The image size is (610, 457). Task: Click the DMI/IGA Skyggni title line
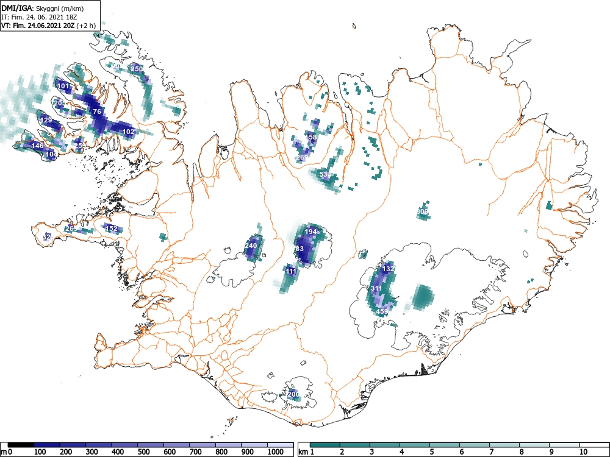pyautogui.click(x=43, y=8)
